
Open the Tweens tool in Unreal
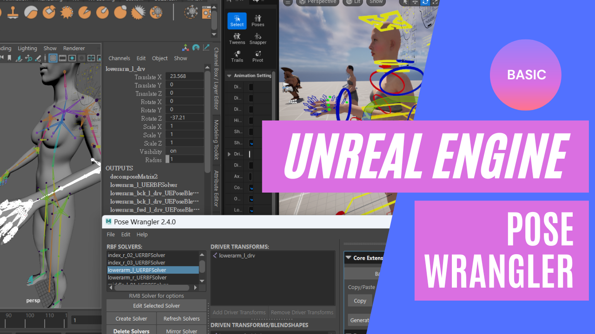tap(237, 39)
